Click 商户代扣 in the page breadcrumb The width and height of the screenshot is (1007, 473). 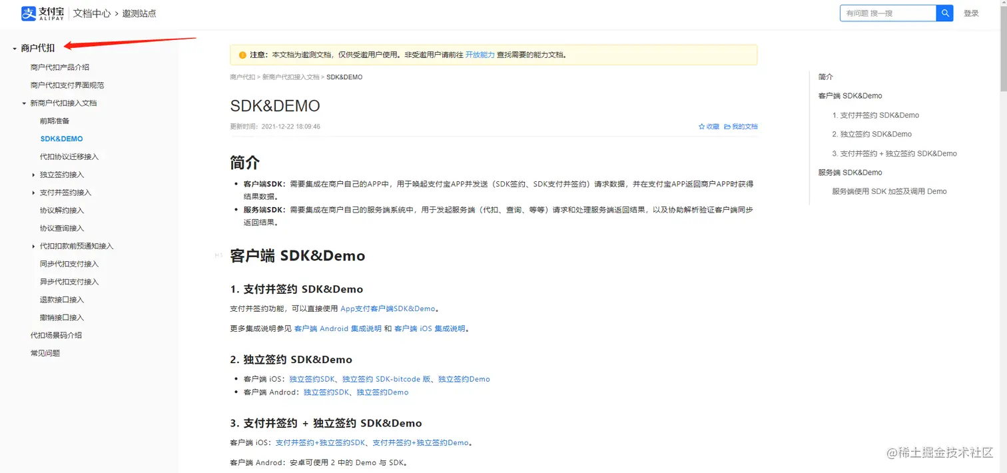tap(242, 77)
